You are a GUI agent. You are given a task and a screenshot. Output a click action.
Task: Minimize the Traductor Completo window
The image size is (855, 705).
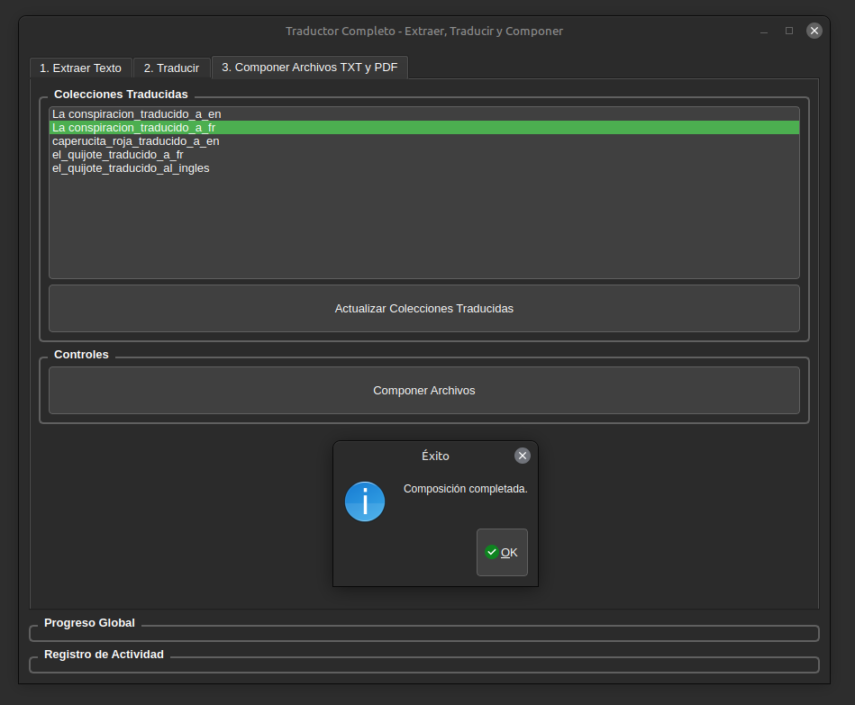tap(764, 31)
